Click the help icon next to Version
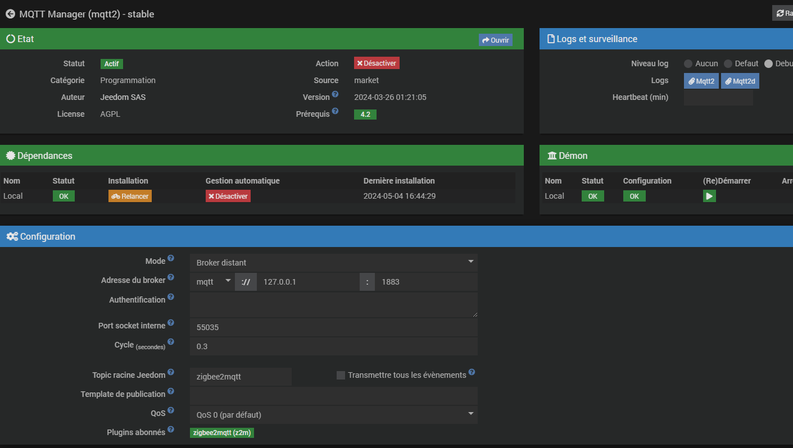 [335, 94]
